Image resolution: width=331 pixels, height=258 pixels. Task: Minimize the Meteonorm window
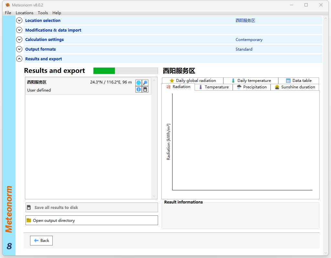(x=292, y=5)
